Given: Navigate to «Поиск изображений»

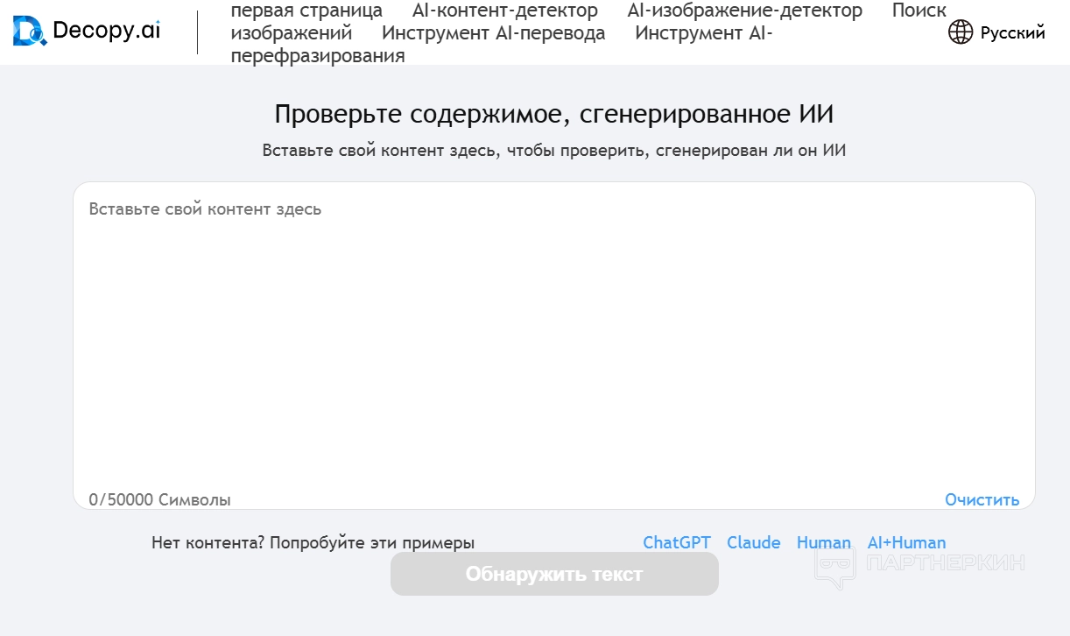Looking at the screenshot, I should tap(291, 33).
